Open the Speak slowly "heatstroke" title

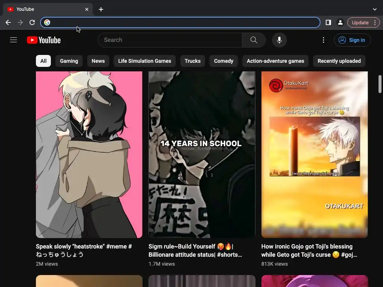point(84,250)
